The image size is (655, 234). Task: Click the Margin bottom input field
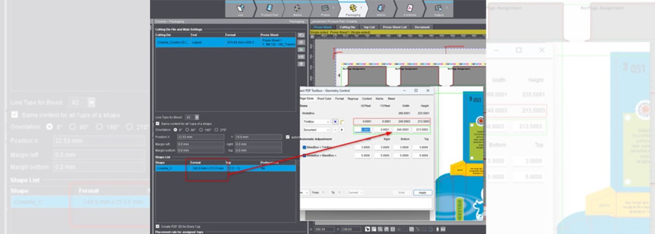point(201,151)
